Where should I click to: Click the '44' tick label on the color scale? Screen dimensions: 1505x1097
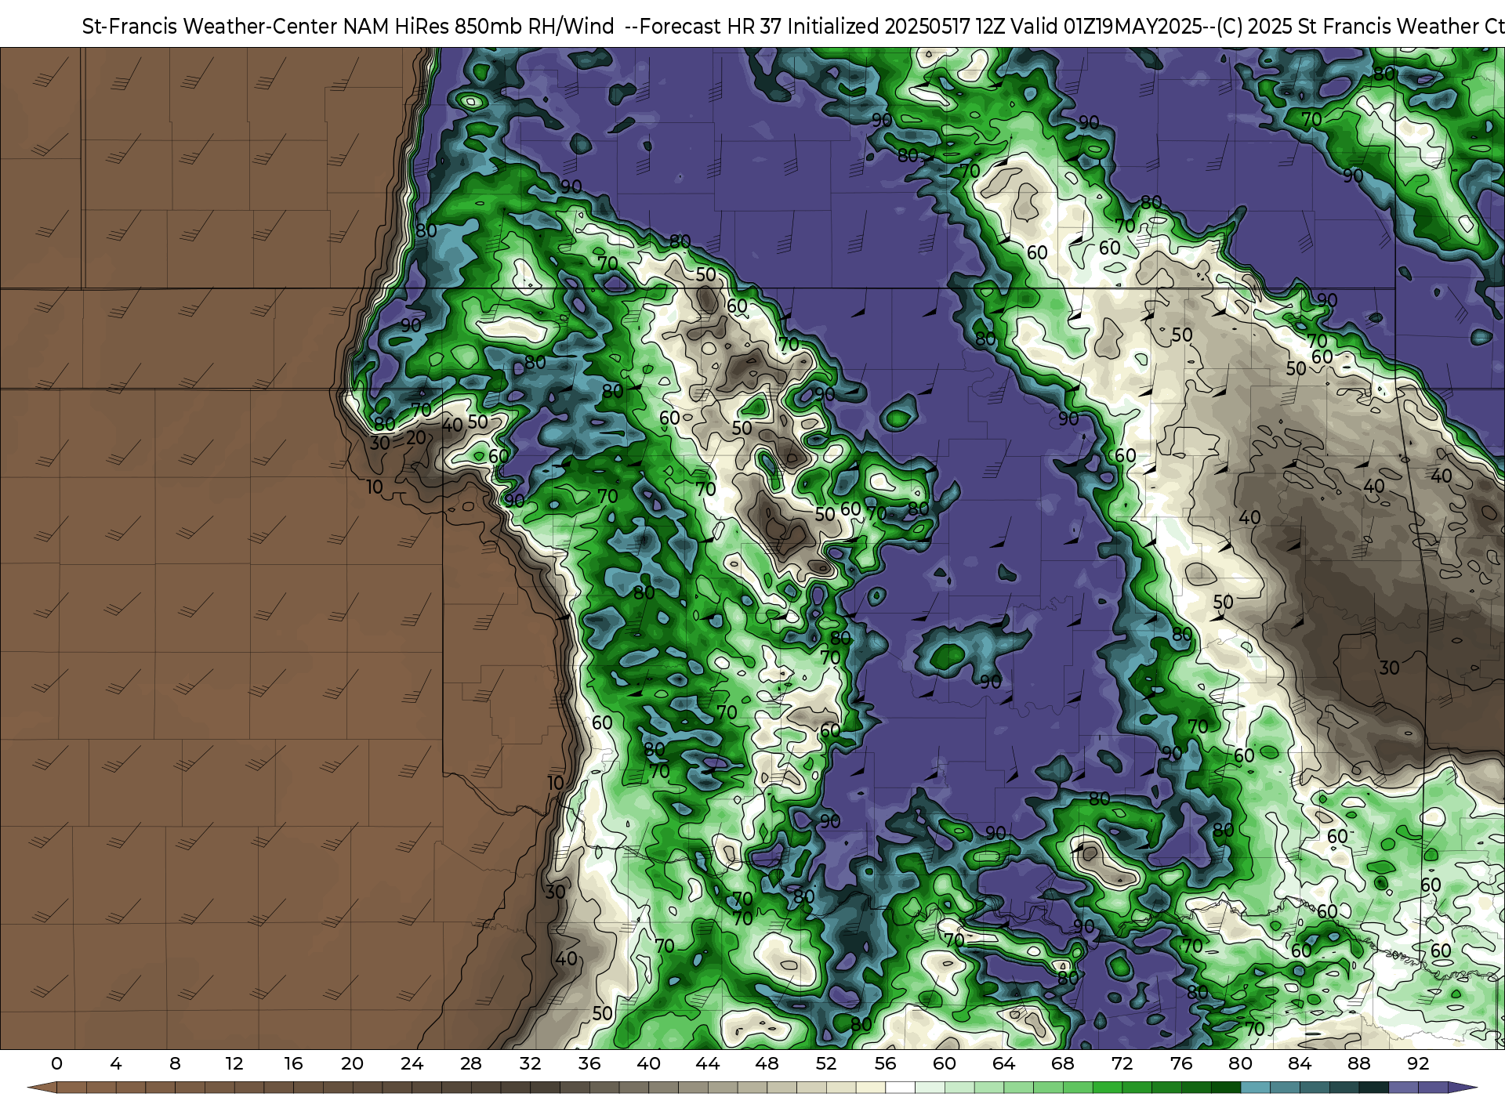pos(708,1063)
